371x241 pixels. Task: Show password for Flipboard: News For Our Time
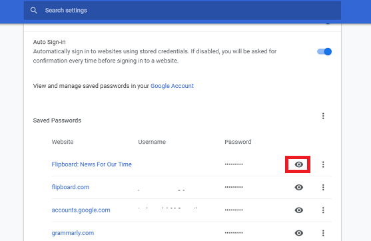click(x=299, y=164)
